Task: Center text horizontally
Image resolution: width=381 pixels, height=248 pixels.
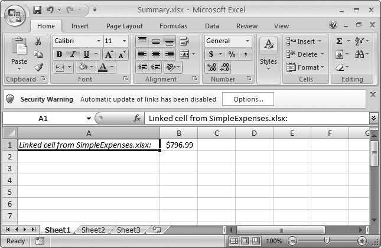Action: (156, 54)
